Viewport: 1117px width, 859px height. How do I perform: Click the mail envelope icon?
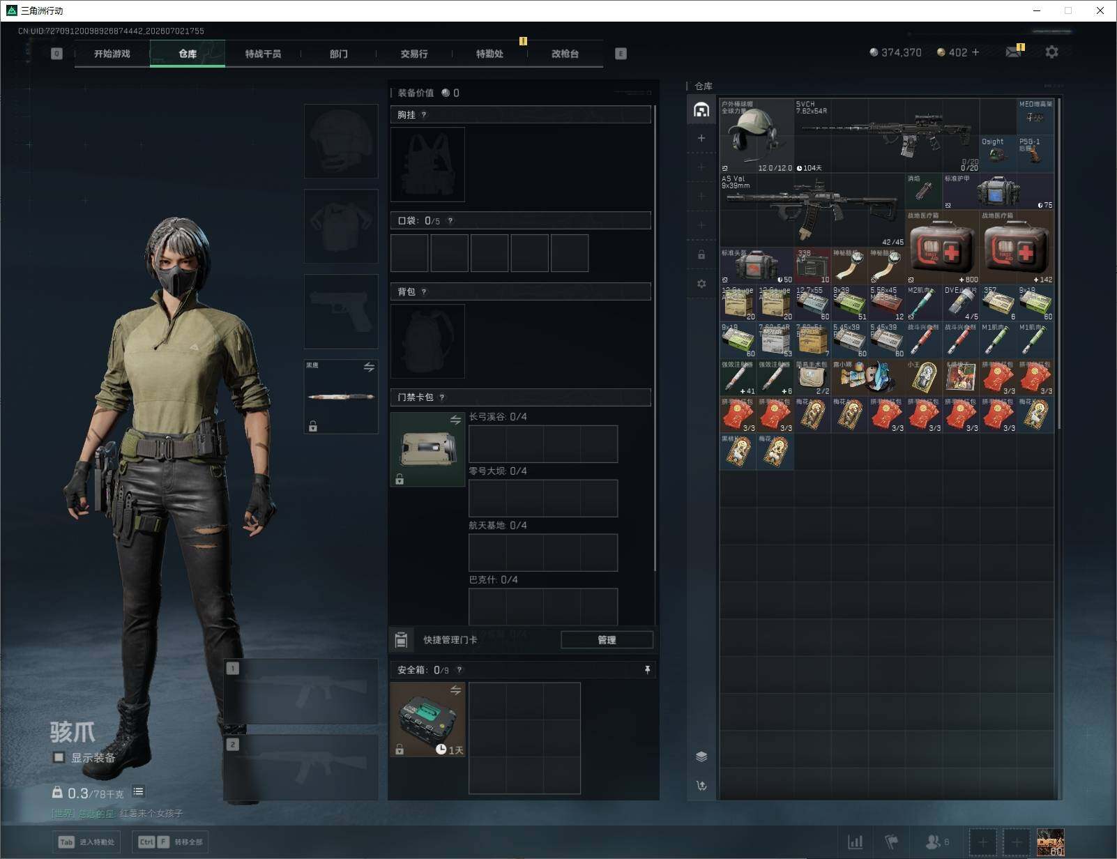point(1014,52)
